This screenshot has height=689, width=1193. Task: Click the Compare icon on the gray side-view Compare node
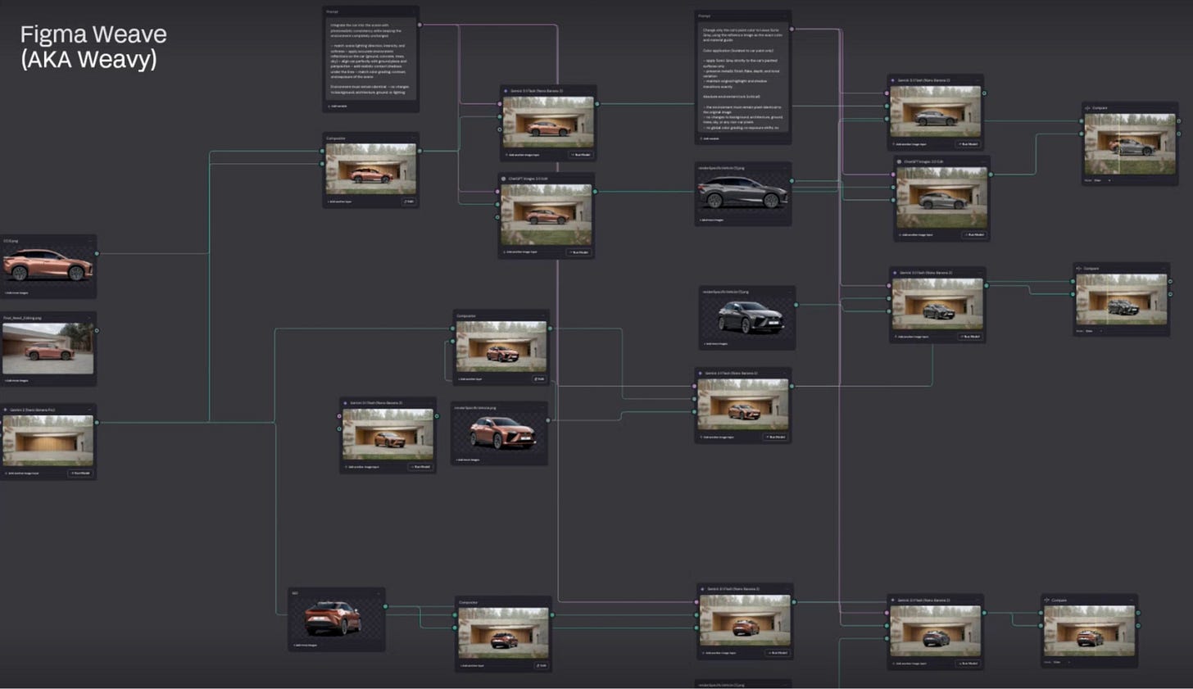click(1087, 108)
